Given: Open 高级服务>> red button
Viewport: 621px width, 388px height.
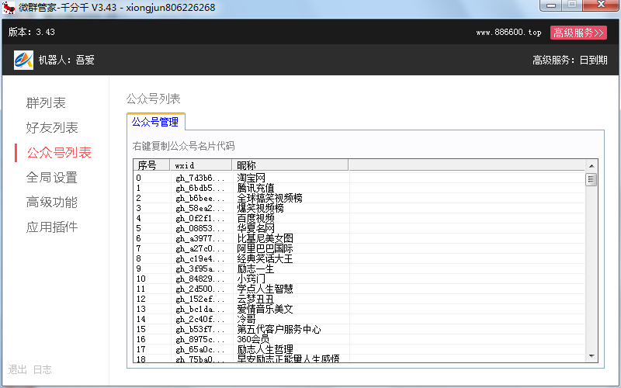Looking at the screenshot, I should [578, 33].
